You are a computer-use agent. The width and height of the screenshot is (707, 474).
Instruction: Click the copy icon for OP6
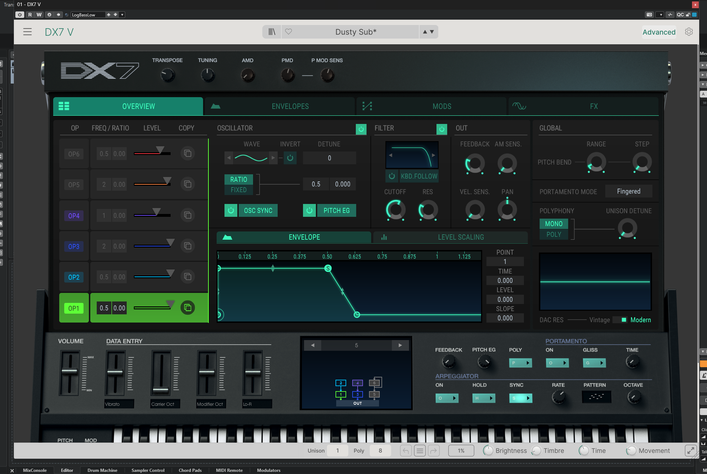coord(188,154)
